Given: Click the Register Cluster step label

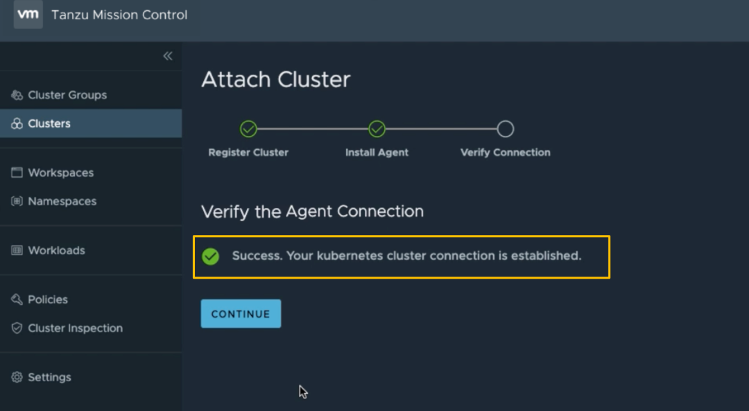Looking at the screenshot, I should click(248, 152).
